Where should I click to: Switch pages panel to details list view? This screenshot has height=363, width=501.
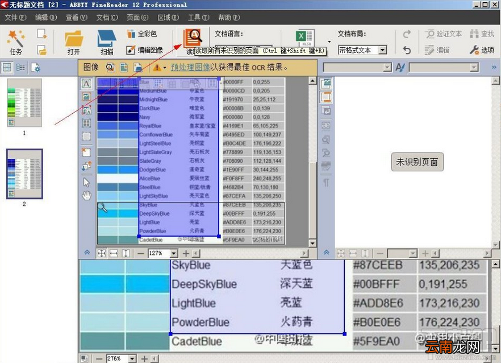tap(20, 67)
